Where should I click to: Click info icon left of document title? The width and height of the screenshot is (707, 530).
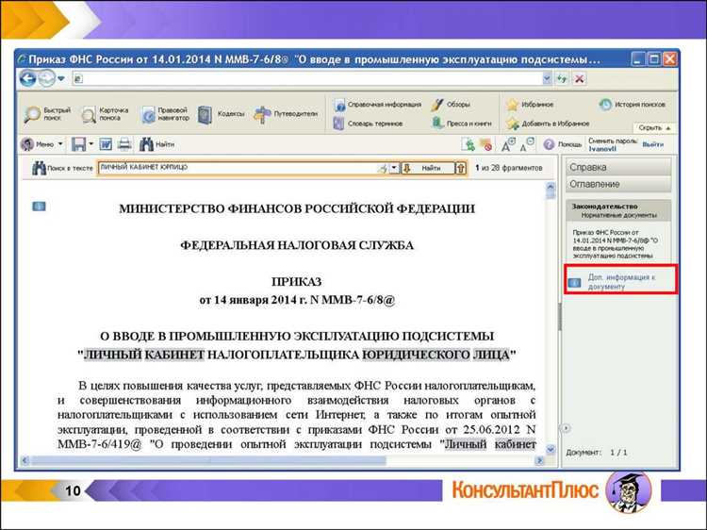[x=39, y=207]
